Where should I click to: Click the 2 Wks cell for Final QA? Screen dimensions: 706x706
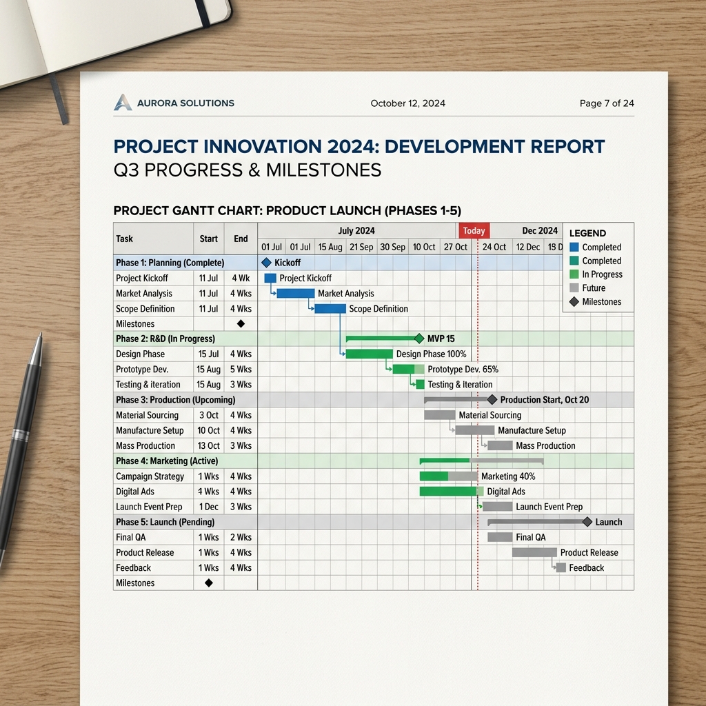click(241, 537)
